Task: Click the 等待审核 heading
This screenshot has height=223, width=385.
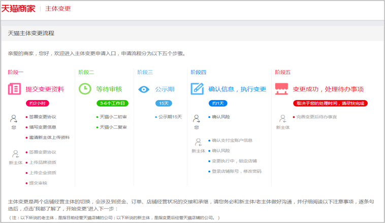Action: [109, 89]
